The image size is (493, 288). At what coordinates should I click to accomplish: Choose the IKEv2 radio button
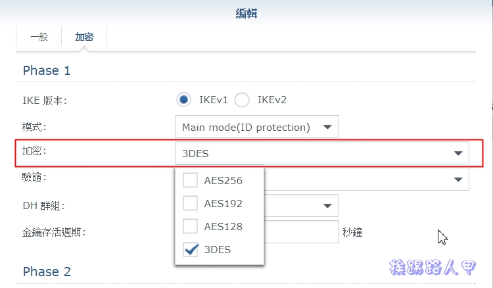click(242, 100)
